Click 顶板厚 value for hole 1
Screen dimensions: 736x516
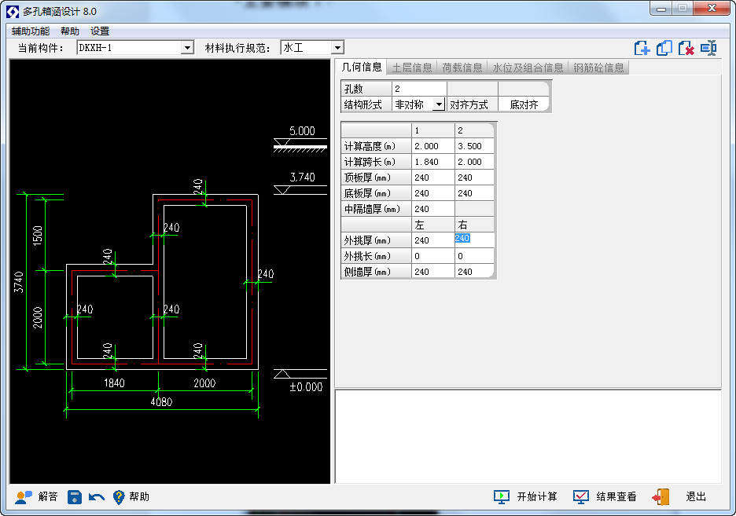click(x=432, y=177)
